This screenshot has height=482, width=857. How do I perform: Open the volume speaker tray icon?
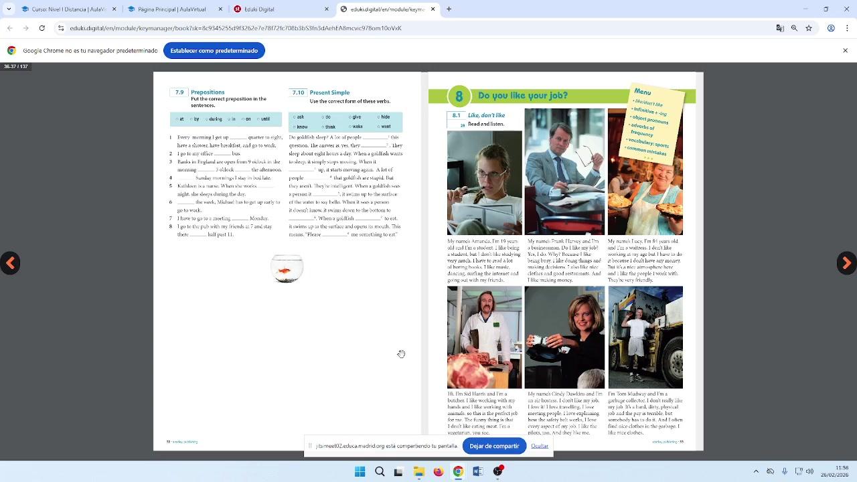click(x=810, y=471)
